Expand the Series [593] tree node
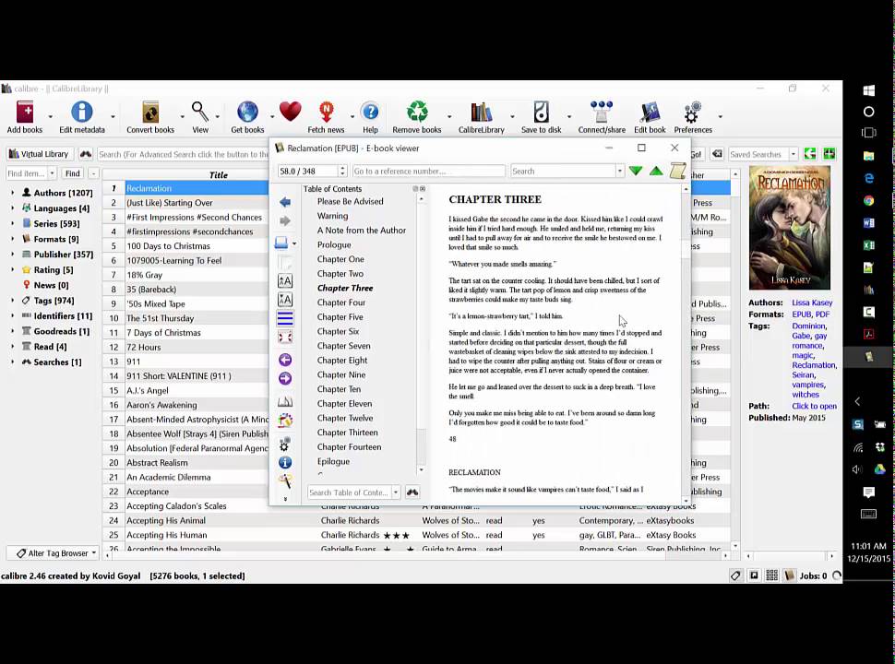895x664 pixels. (12, 223)
